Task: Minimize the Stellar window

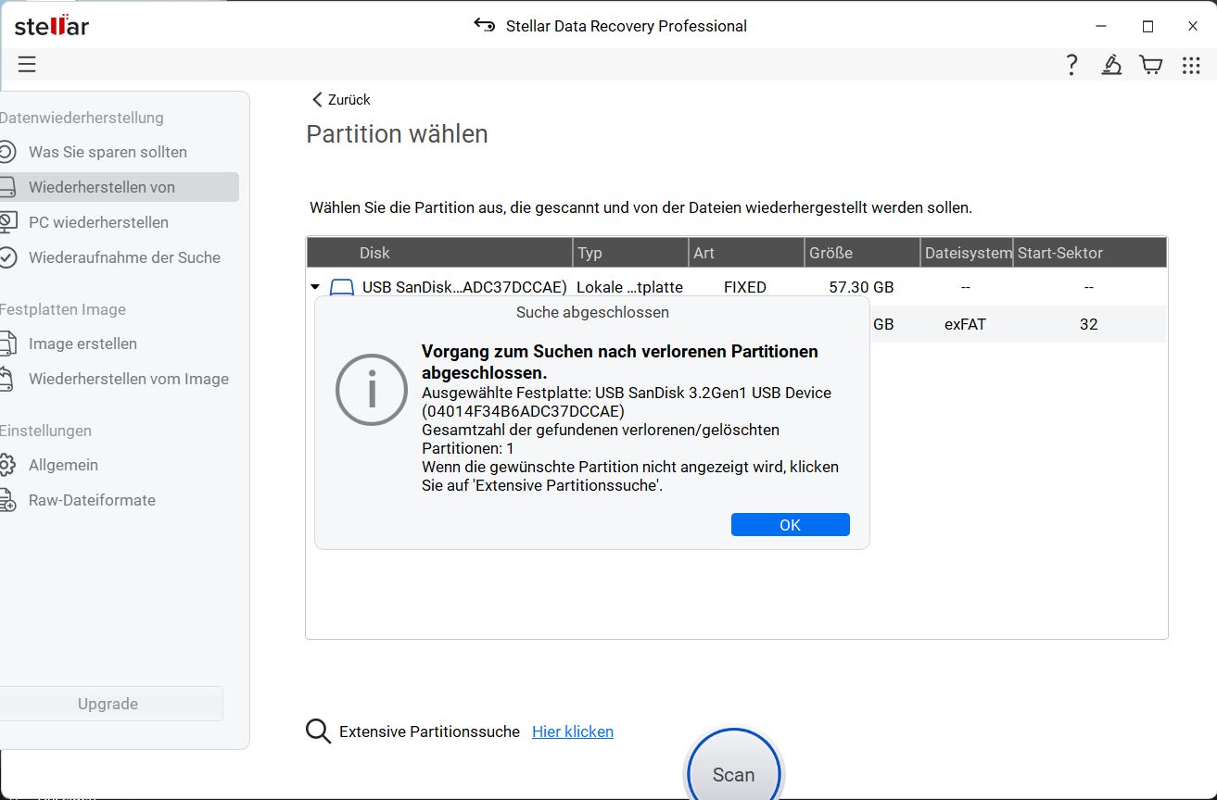Action: coord(1101,26)
